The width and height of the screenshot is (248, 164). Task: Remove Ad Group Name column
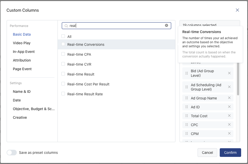229,98
